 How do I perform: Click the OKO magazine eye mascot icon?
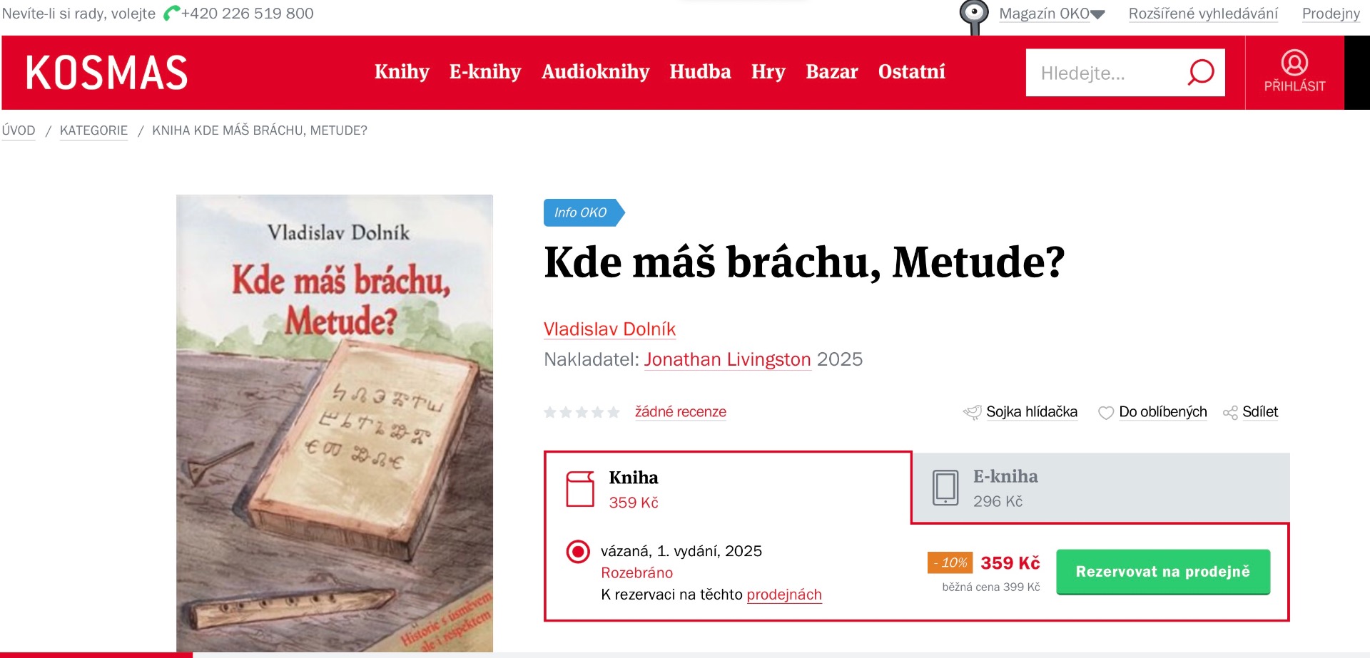pos(973,15)
